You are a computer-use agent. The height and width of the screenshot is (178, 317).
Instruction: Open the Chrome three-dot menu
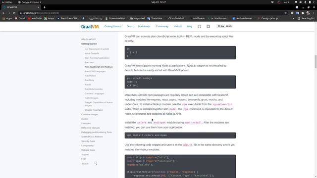click(314, 13)
